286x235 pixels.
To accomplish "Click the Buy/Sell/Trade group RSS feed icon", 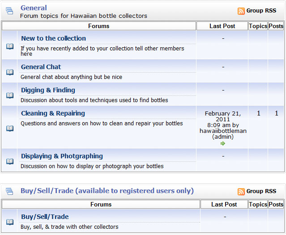I will 241,192.
